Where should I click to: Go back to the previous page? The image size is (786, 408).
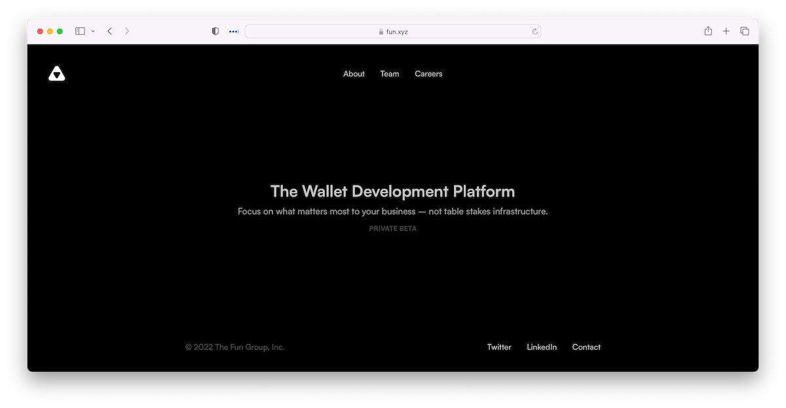[109, 31]
